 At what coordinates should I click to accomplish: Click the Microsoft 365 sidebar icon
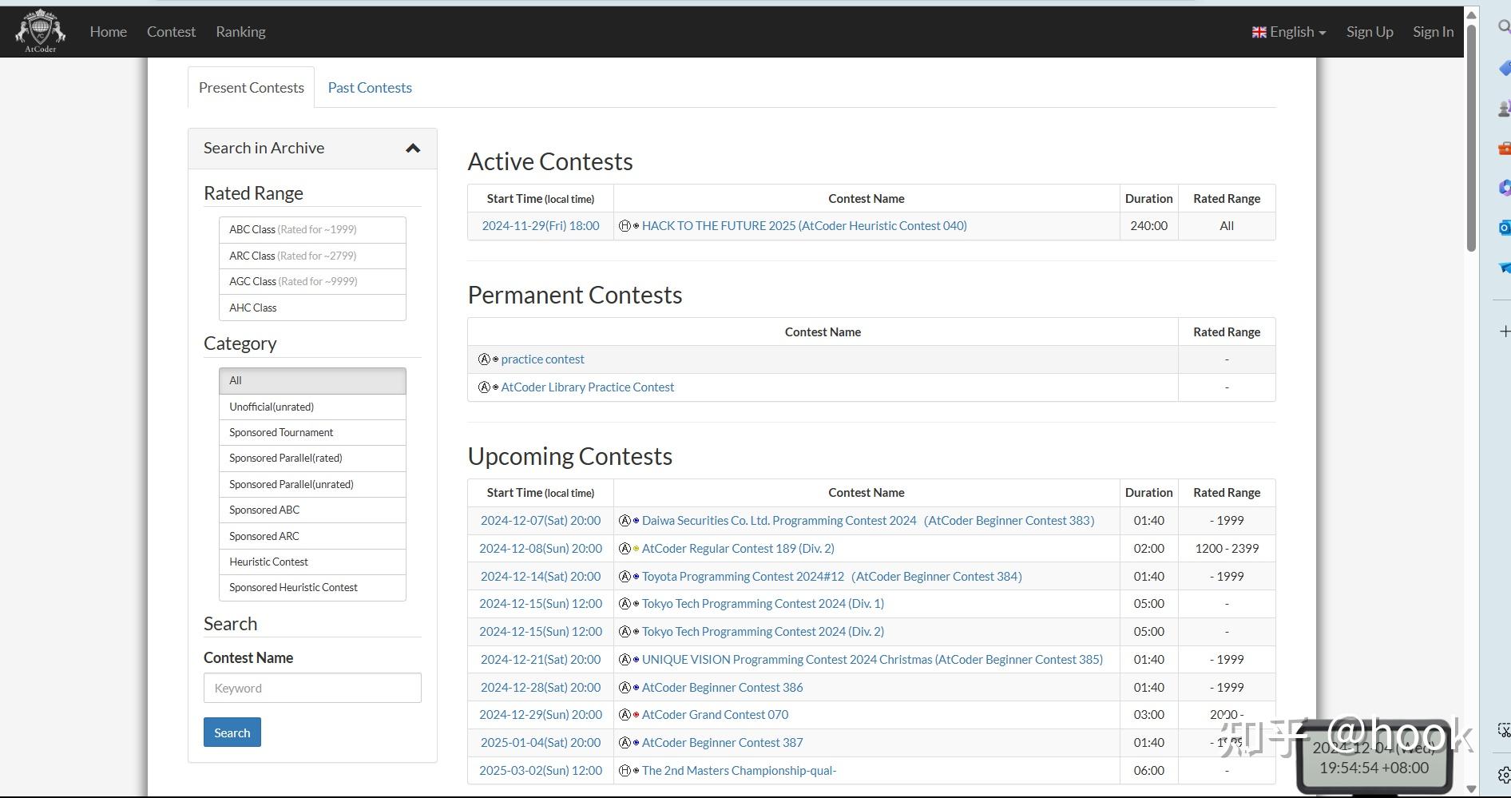(x=1504, y=188)
